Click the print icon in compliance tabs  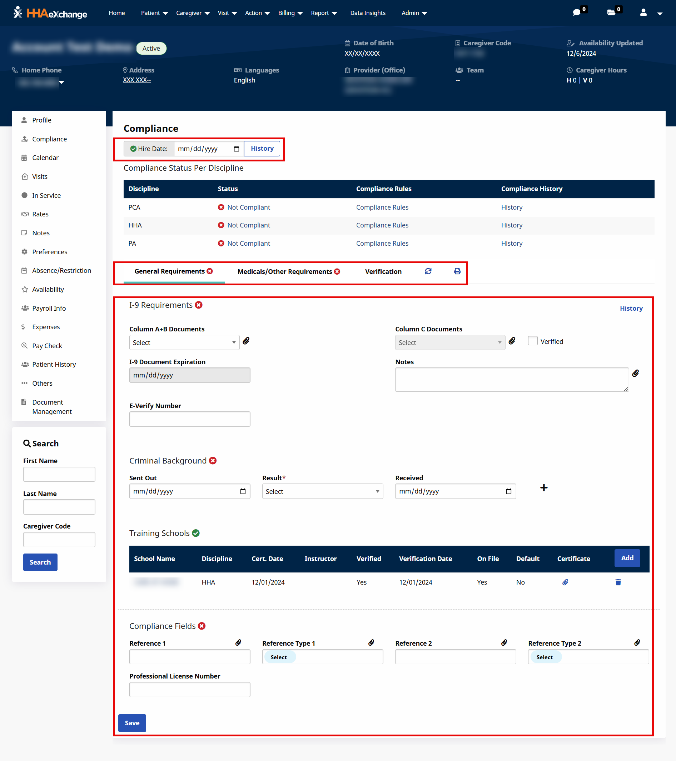coord(457,271)
